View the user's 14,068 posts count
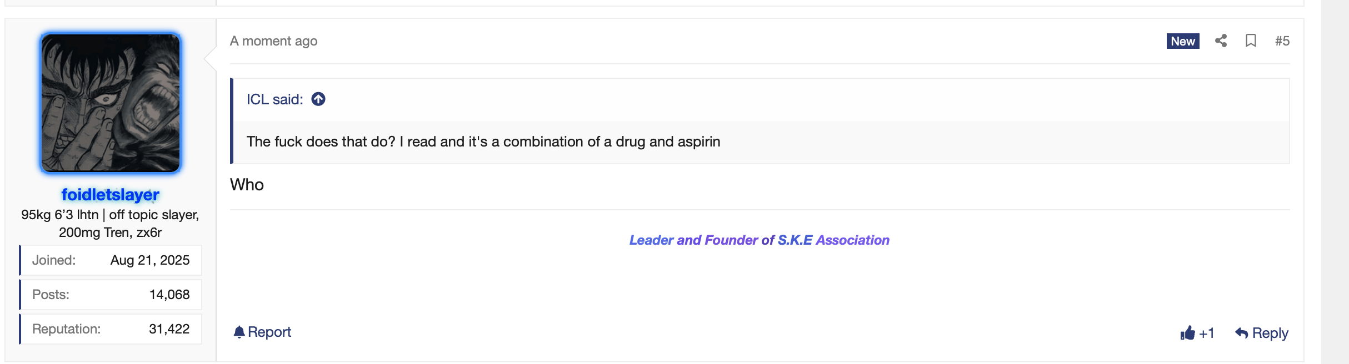The width and height of the screenshot is (1349, 364). click(x=169, y=295)
